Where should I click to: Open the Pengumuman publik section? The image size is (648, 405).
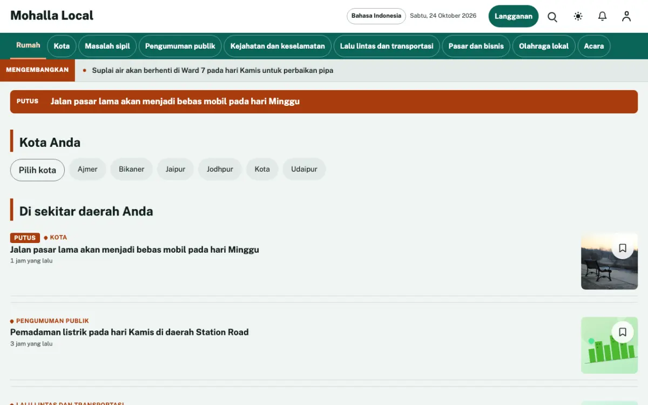pyautogui.click(x=180, y=46)
